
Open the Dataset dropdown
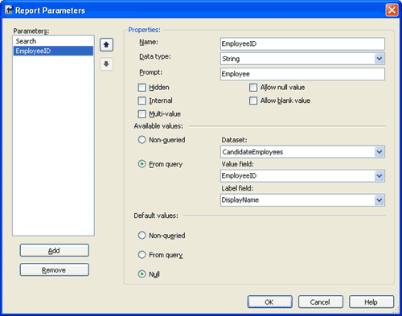pos(379,152)
